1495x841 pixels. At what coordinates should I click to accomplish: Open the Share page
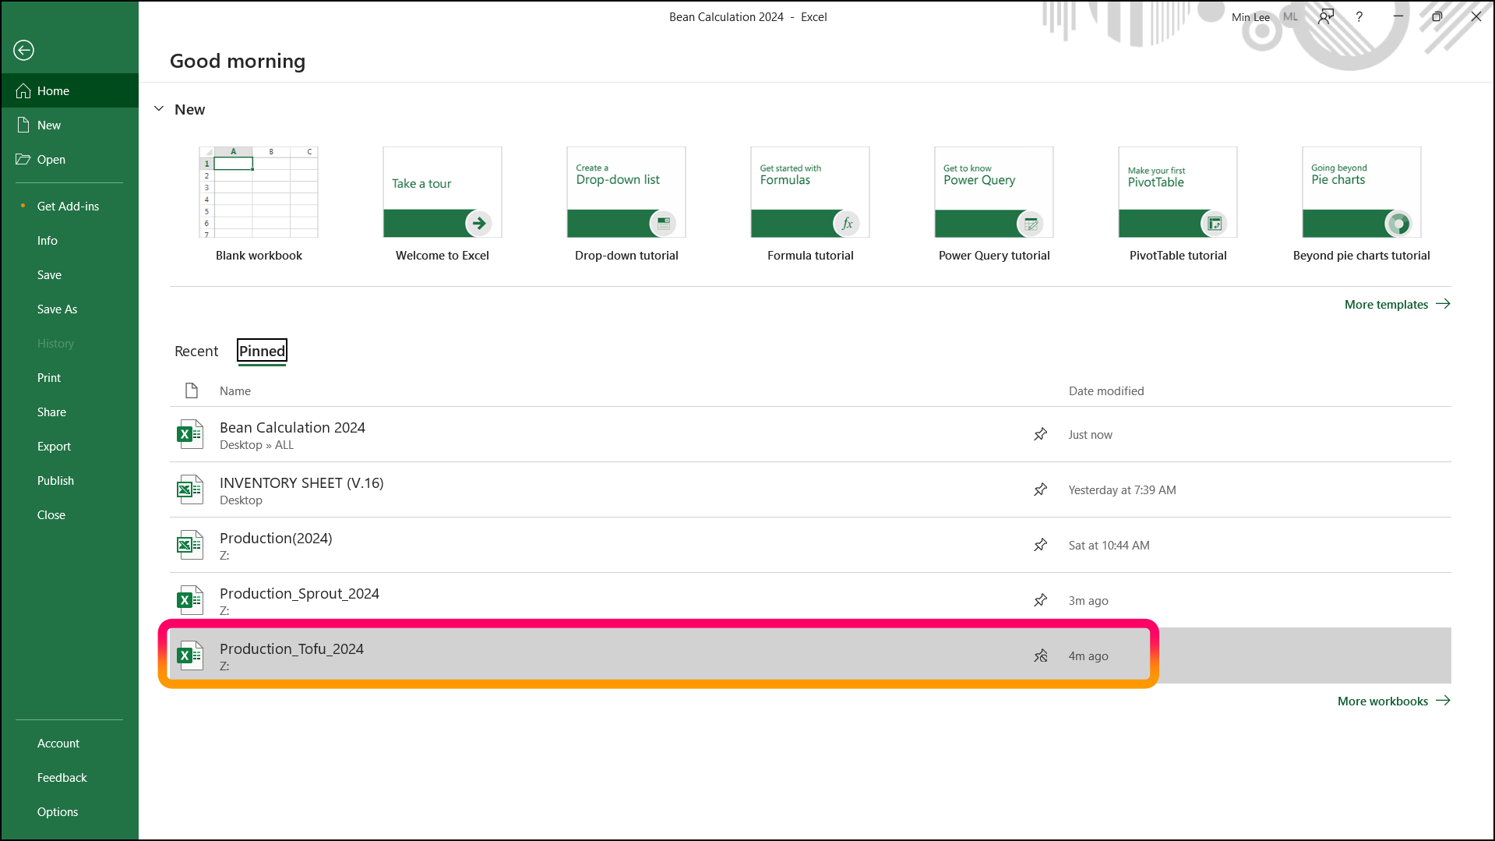click(69, 412)
